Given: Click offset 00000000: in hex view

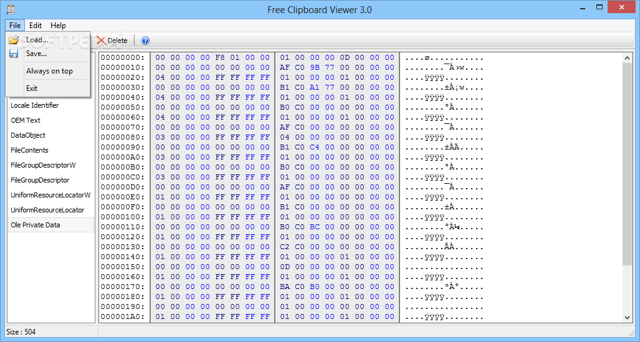Looking at the screenshot, I should (x=123, y=57).
